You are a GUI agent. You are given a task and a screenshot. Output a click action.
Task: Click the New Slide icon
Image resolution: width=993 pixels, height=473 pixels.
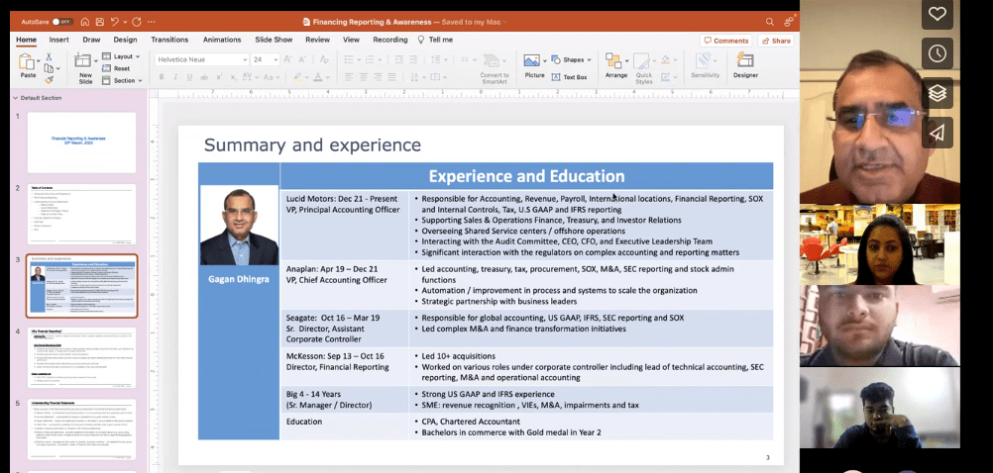pos(83,60)
